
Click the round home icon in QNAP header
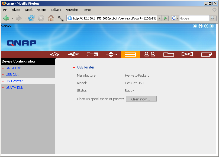(201, 26)
